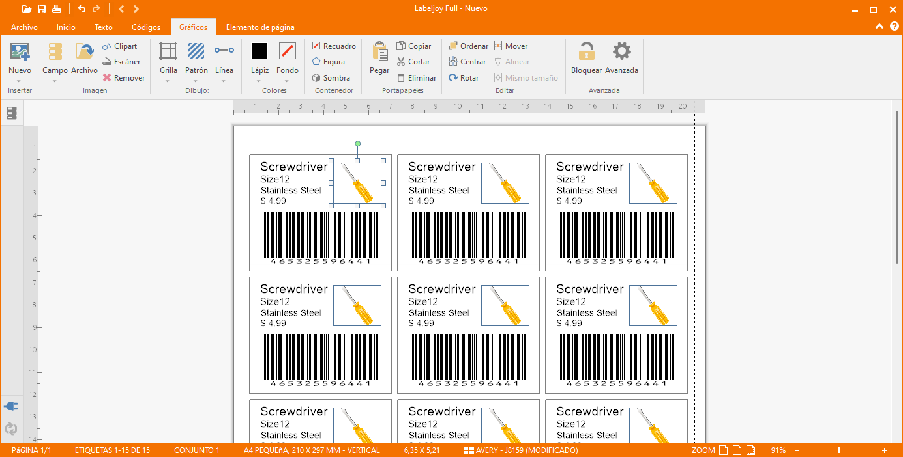Click the green rotation handle above the selected image

tap(357, 144)
